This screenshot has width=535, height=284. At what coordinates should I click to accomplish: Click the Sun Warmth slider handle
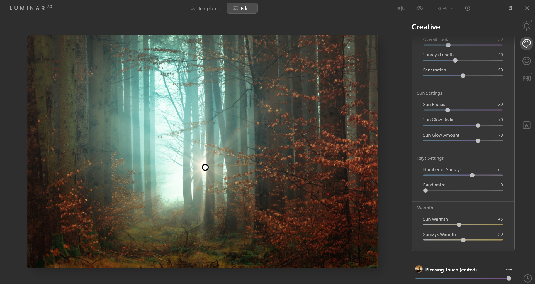pos(459,225)
